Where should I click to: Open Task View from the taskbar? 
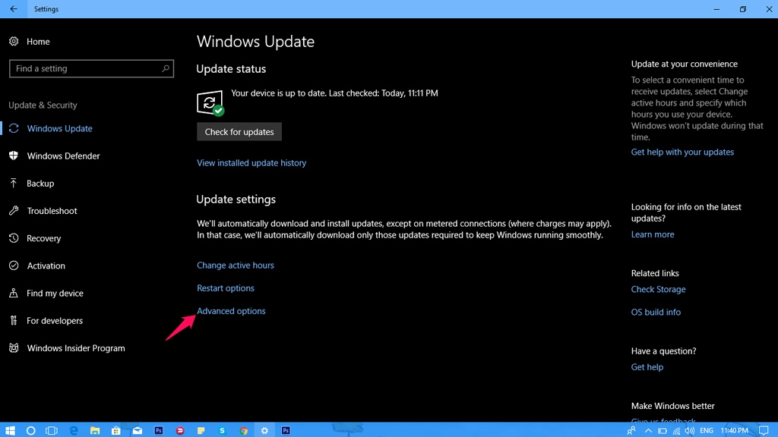click(52, 430)
